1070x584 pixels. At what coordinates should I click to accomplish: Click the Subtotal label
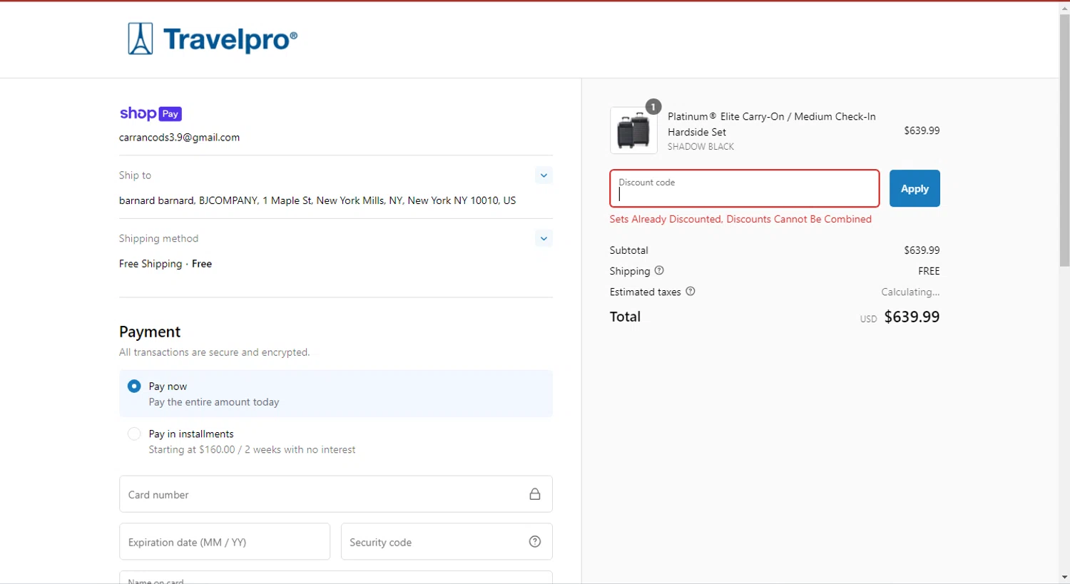point(629,250)
